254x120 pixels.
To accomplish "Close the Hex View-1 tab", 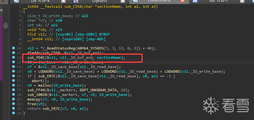I will [242, 1].
